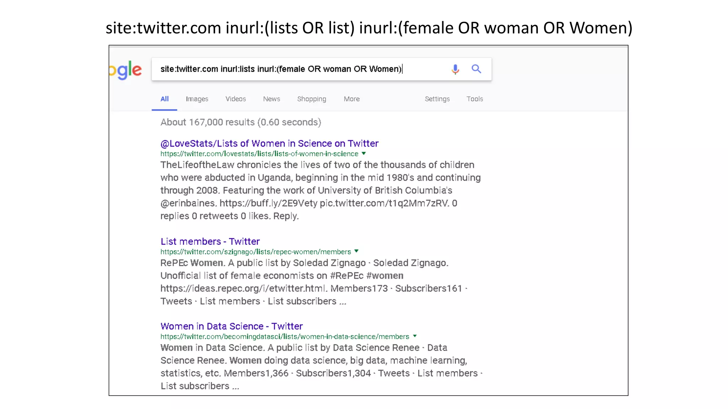728x409 pixels.
Task: Click the szignago repec-women members URL
Action: pos(256,252)
